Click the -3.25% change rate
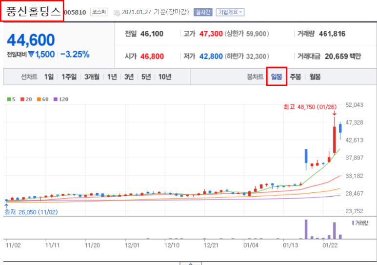377x265 pixels. pos(75,54)
